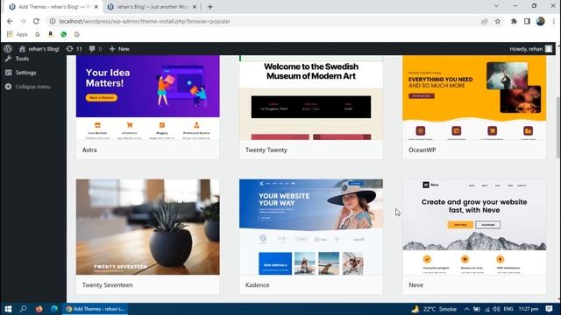The height and width of the screenshot is (315, 561).
Task: Share this page using the share icon
Action: pyautogui.click(x=485, y=21)
